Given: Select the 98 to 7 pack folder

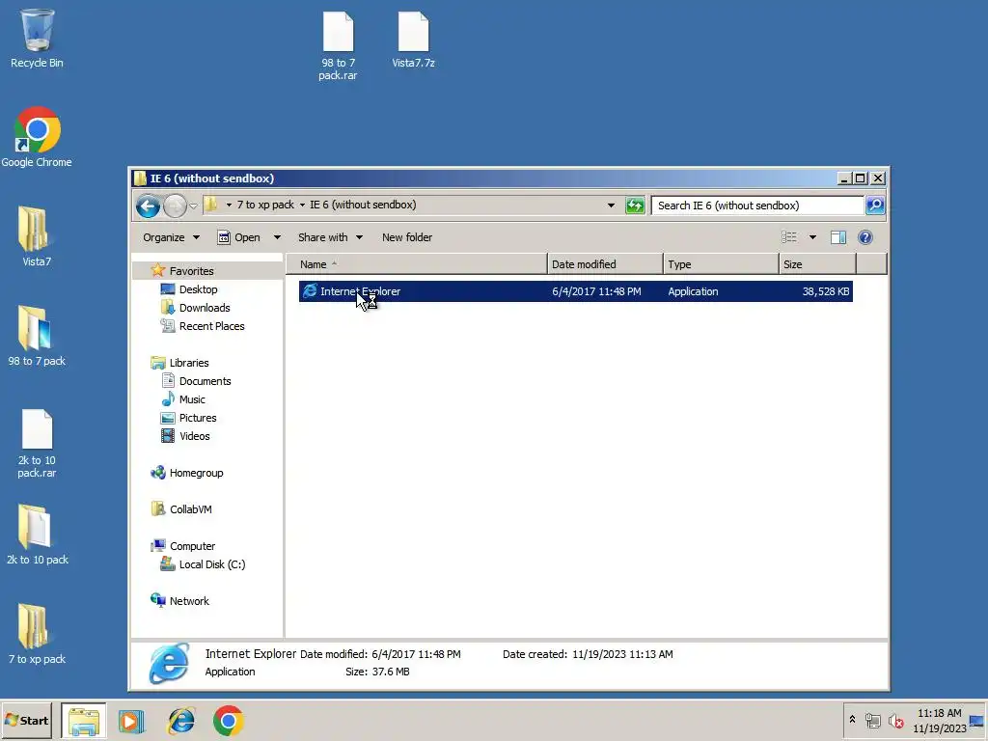Looking at the screenshot, I should (37, 336).
